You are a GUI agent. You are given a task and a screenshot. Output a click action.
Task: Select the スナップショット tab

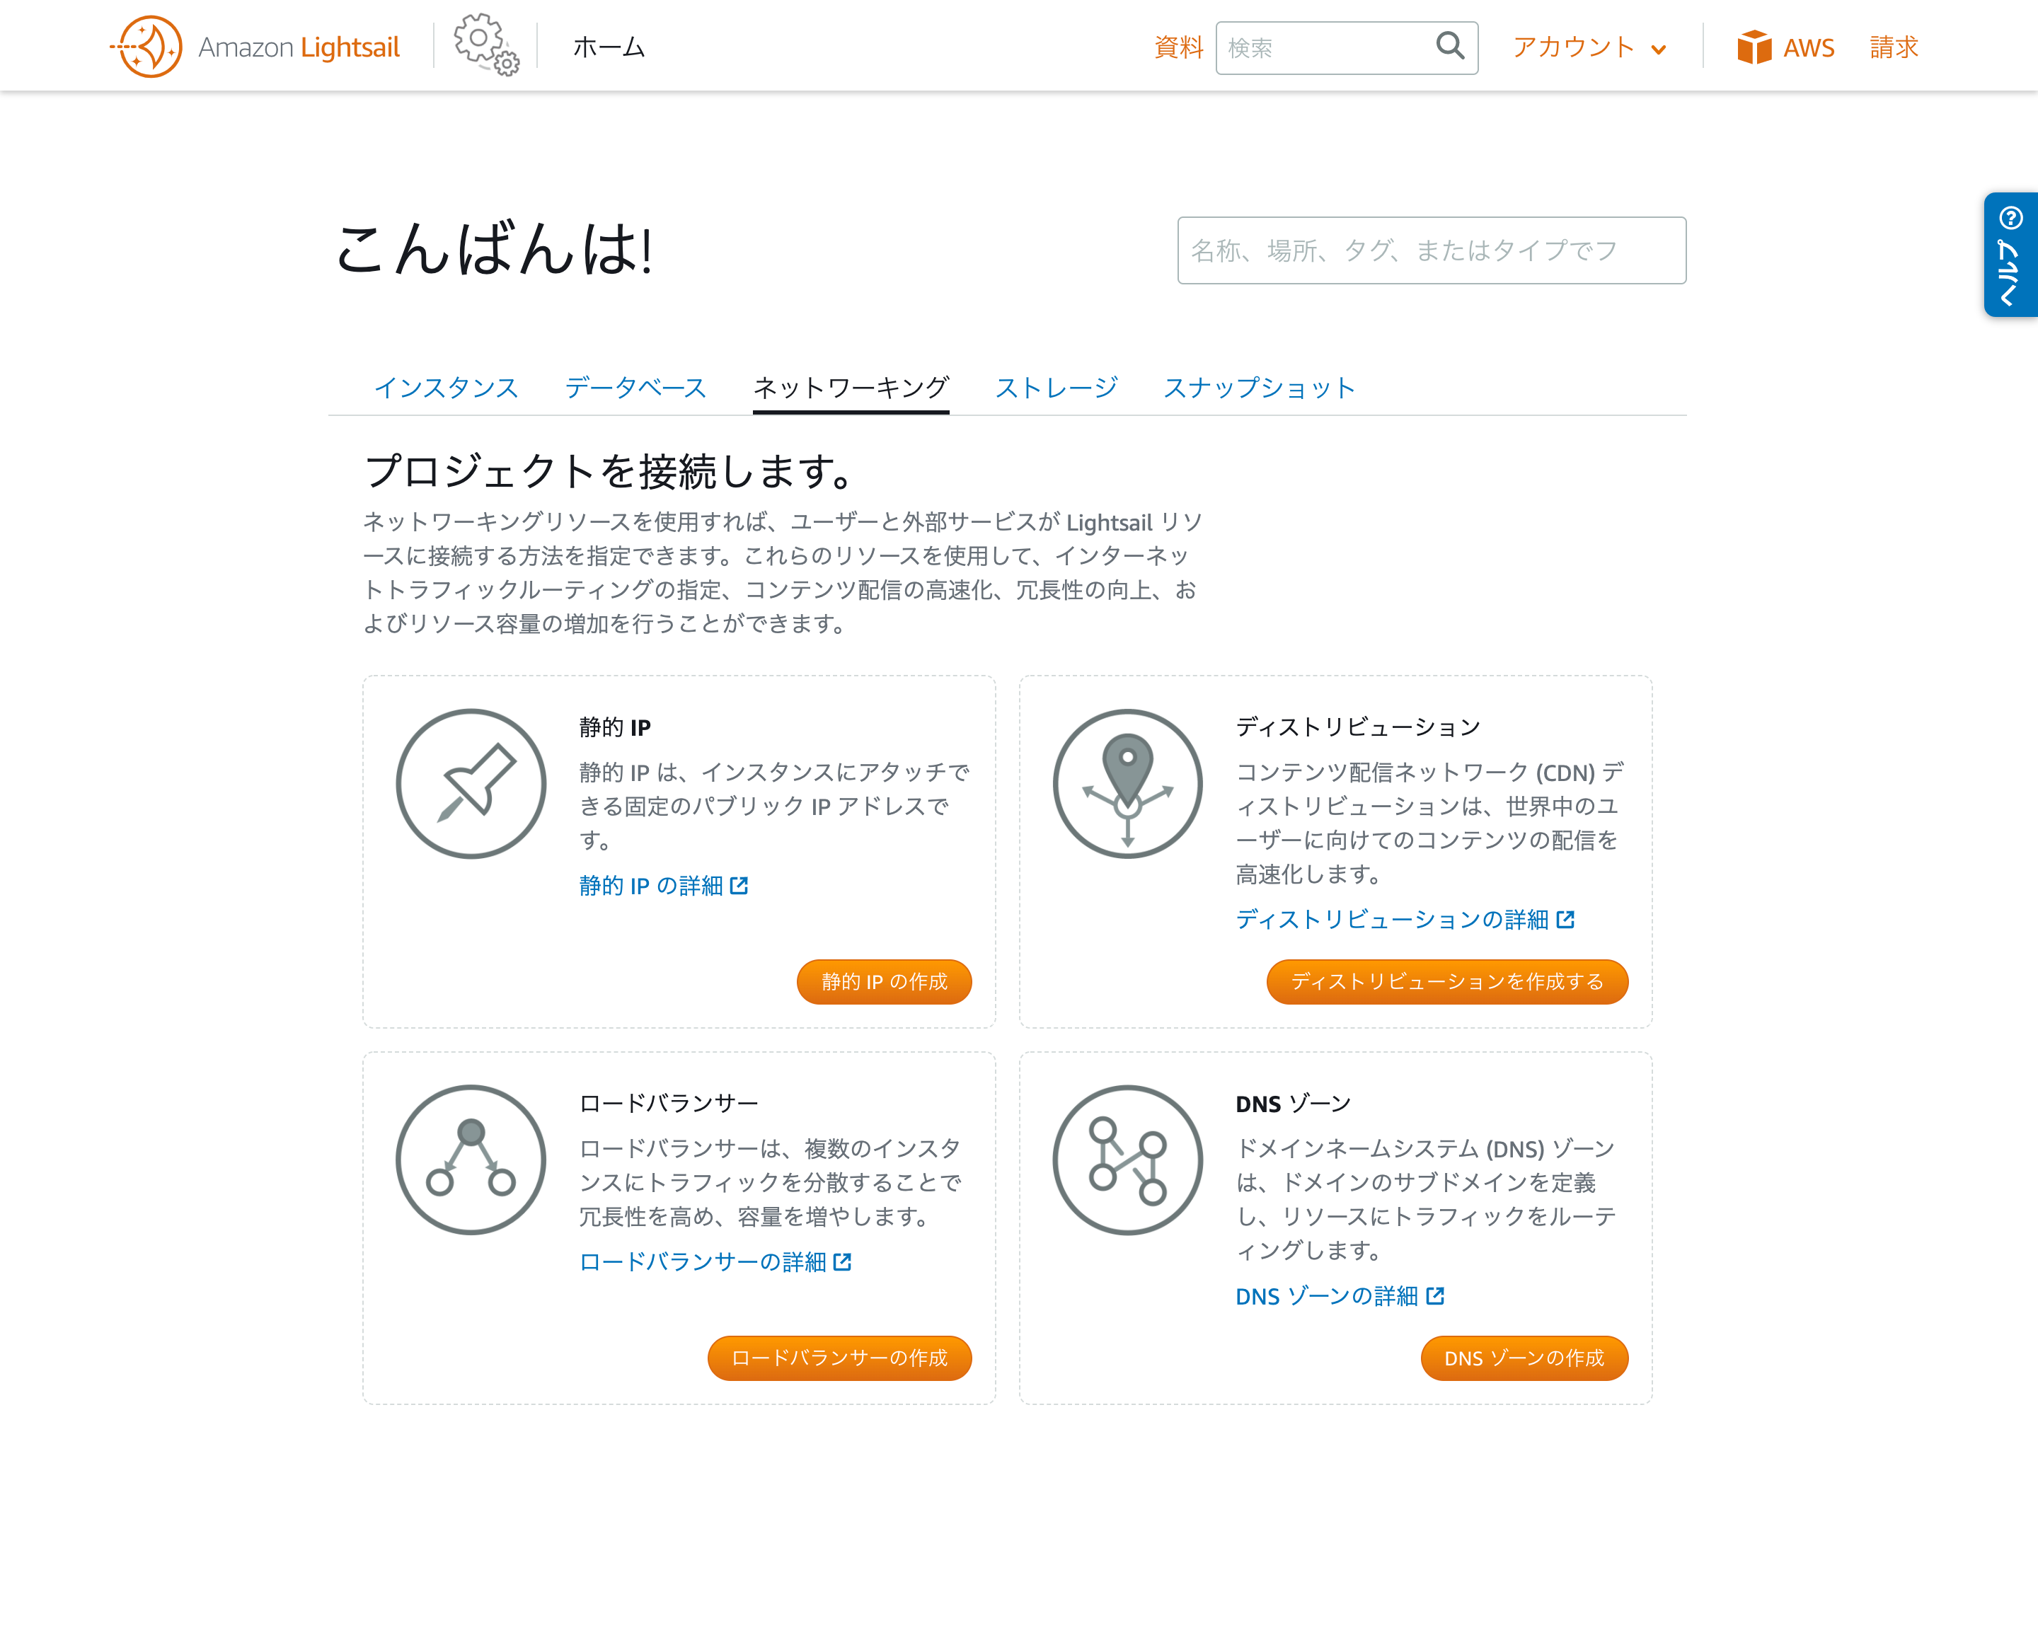click(x=1259, y=388)
